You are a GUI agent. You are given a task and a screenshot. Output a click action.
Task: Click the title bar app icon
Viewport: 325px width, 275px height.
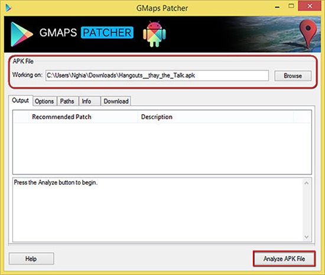tap(8, 8)
